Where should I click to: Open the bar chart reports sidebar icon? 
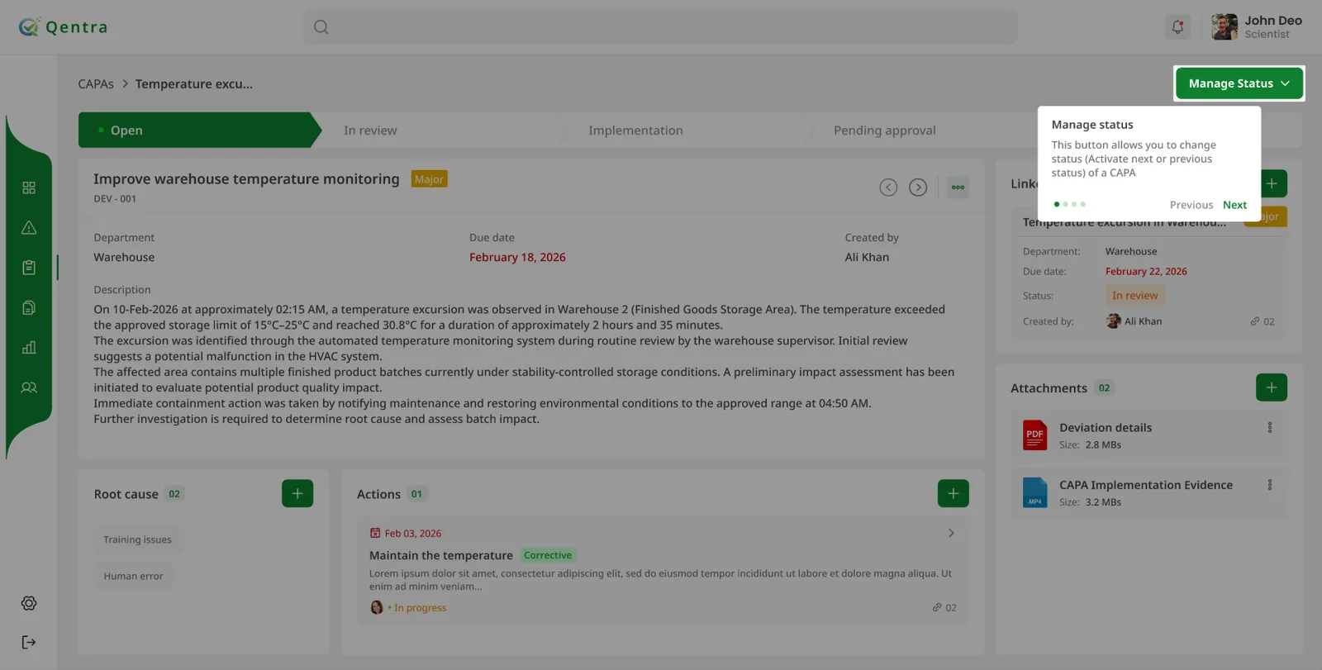(29, 347)
